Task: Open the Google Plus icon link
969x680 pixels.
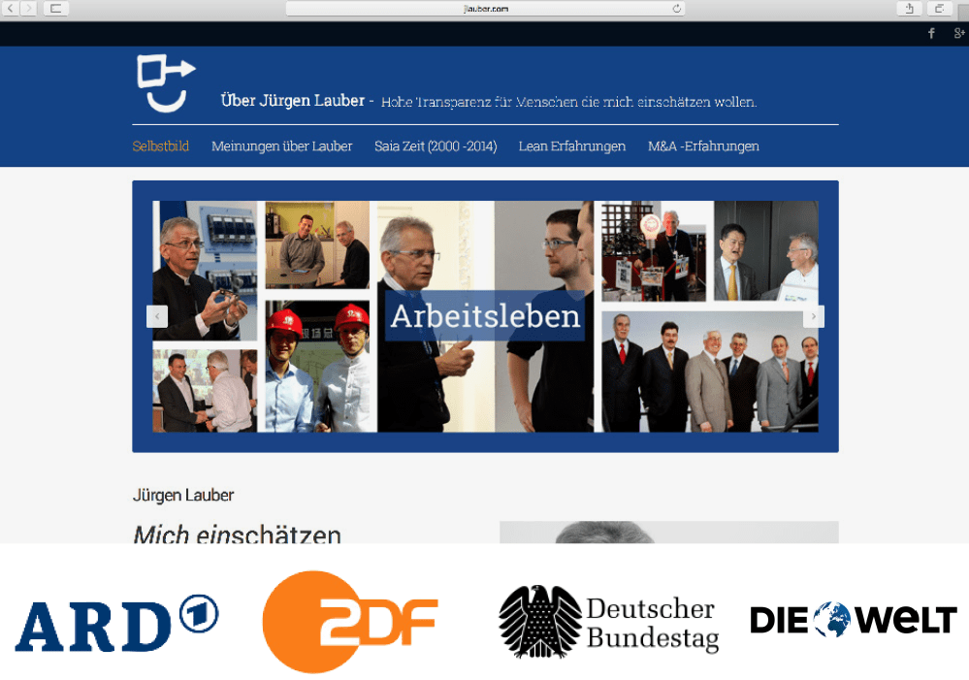Action: click(959, 34)
